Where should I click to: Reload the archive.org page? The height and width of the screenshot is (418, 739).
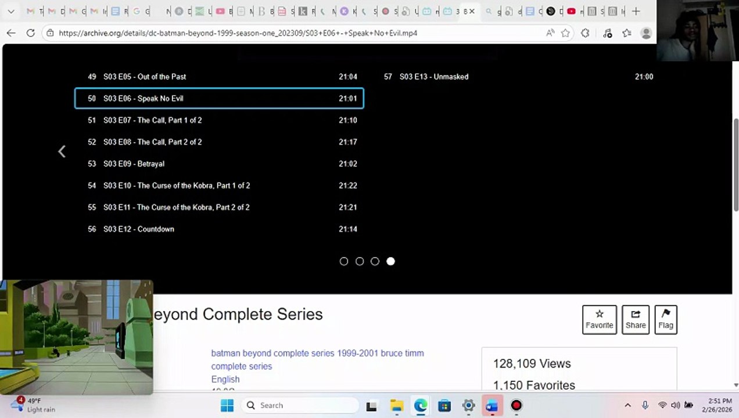31,33
